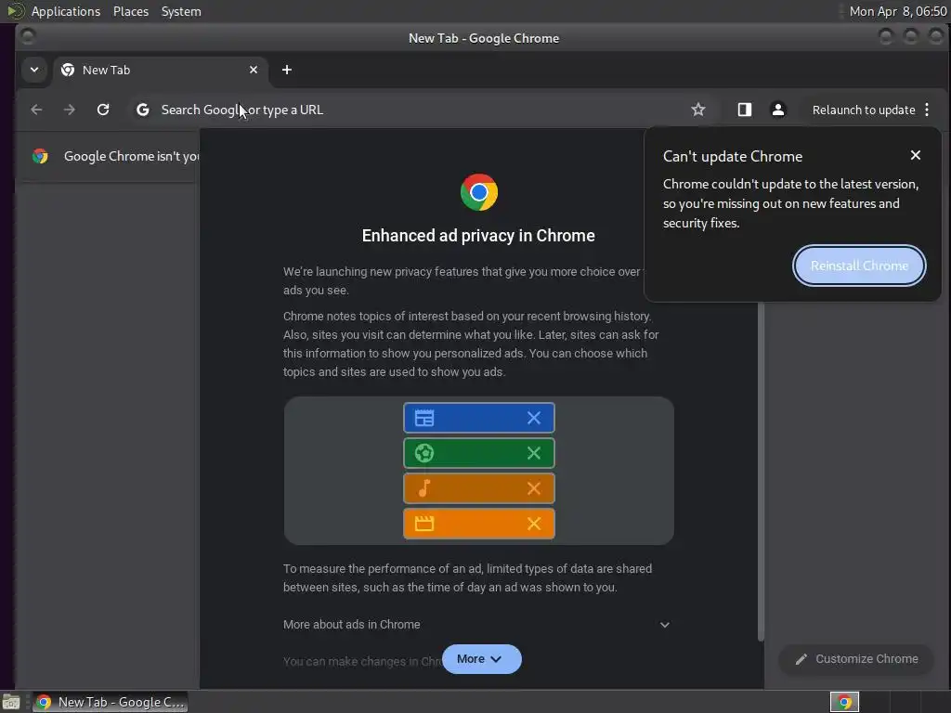Image resolution: width=951 pixels, height=713 pixels.
Task: Close the New Tab tab
Action: [x=254, y=70]
